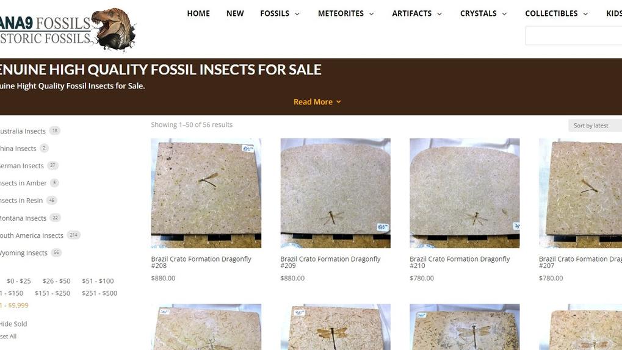Filter by Insects in Amber category
The image size is (622, 350).
point(23,183)
